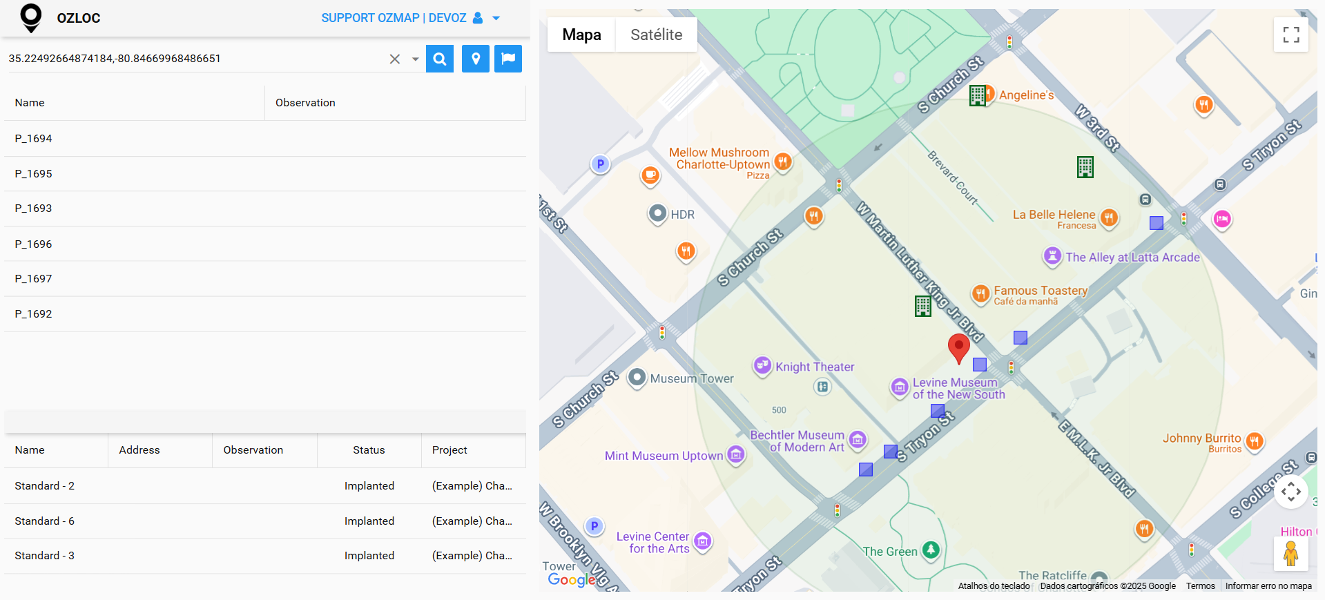Viewport: 1325px width, 600px height.
Task: Click the Google logo on map
Action: tap(572, 580)
